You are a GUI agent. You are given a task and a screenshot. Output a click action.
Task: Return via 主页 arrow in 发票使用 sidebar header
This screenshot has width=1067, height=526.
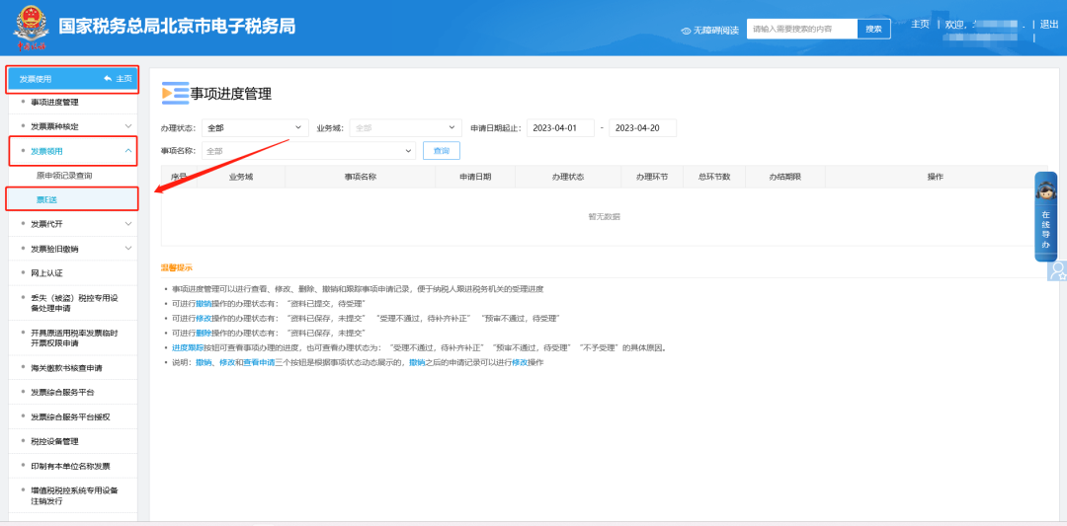118,79
